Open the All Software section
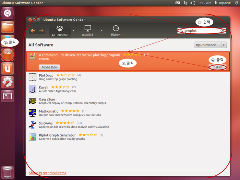The width and height of the screenshot is (240, 180). click(x=60, y=31)
